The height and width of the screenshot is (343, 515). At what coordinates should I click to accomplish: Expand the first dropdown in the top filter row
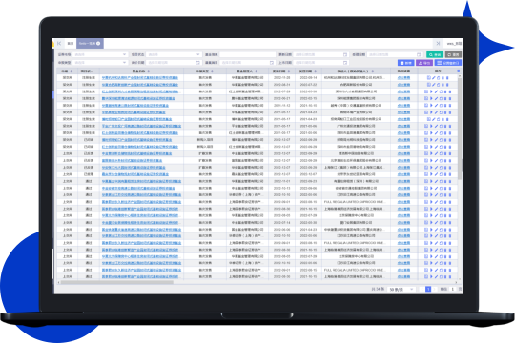[x=100, y=55]
